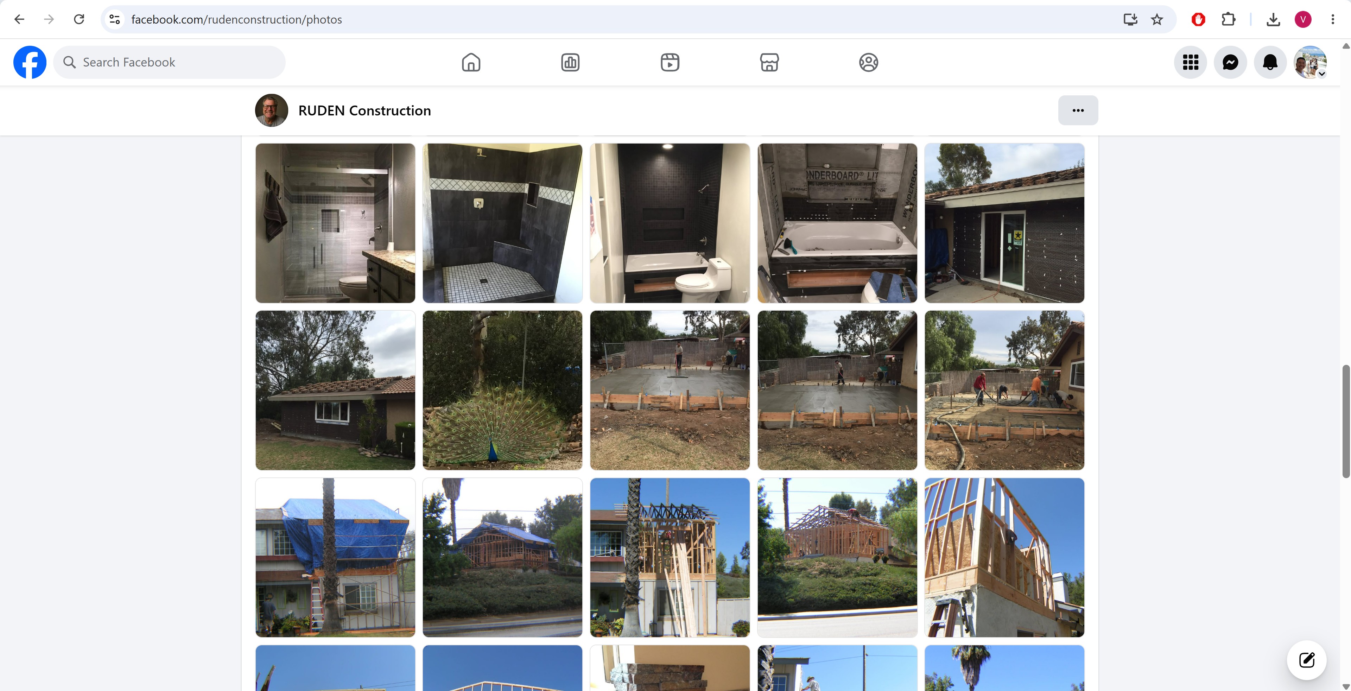Image resolution: width=1351 pixels, height=691 pixels.
Task: Open Facebook Marketplace tab
Action: coord(769,62)
